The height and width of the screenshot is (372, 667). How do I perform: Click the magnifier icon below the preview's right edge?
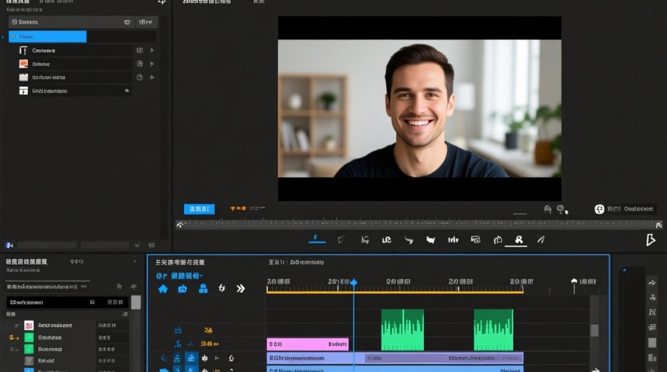[x=561, y=209]
